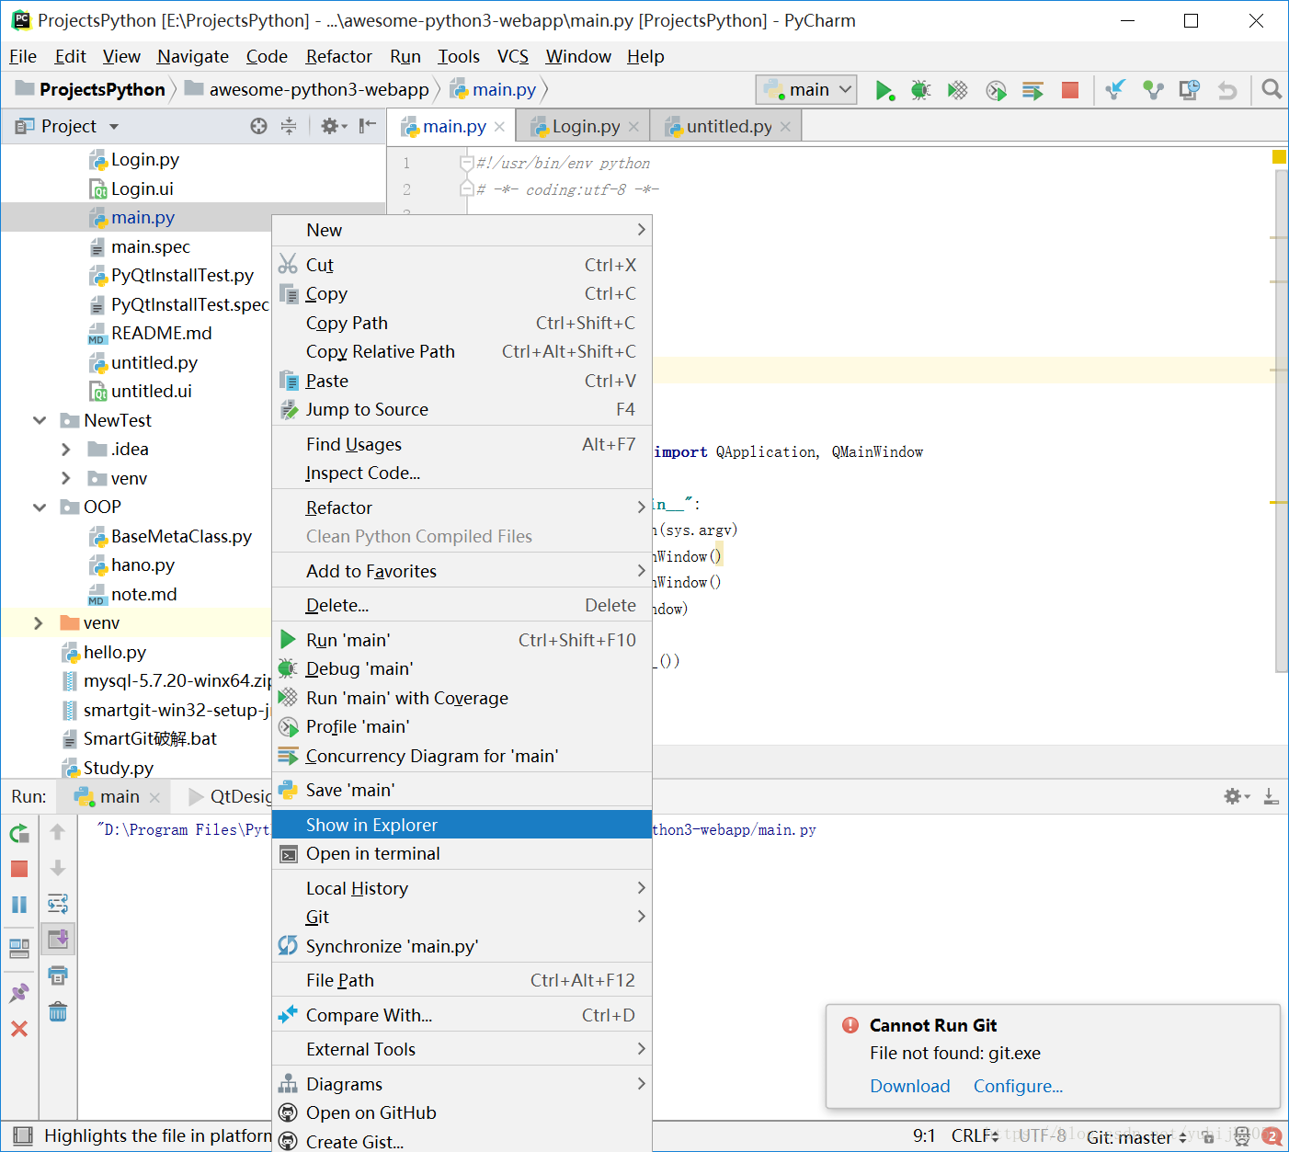Open the main run configuration dropdown
Screen dimensions: 1289x1152
pos(806,89)
